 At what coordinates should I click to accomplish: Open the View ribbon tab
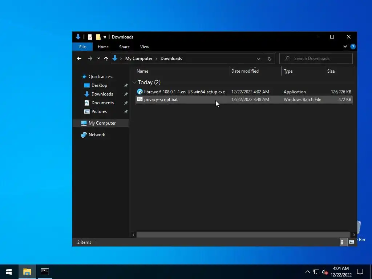tap(145, 47)
